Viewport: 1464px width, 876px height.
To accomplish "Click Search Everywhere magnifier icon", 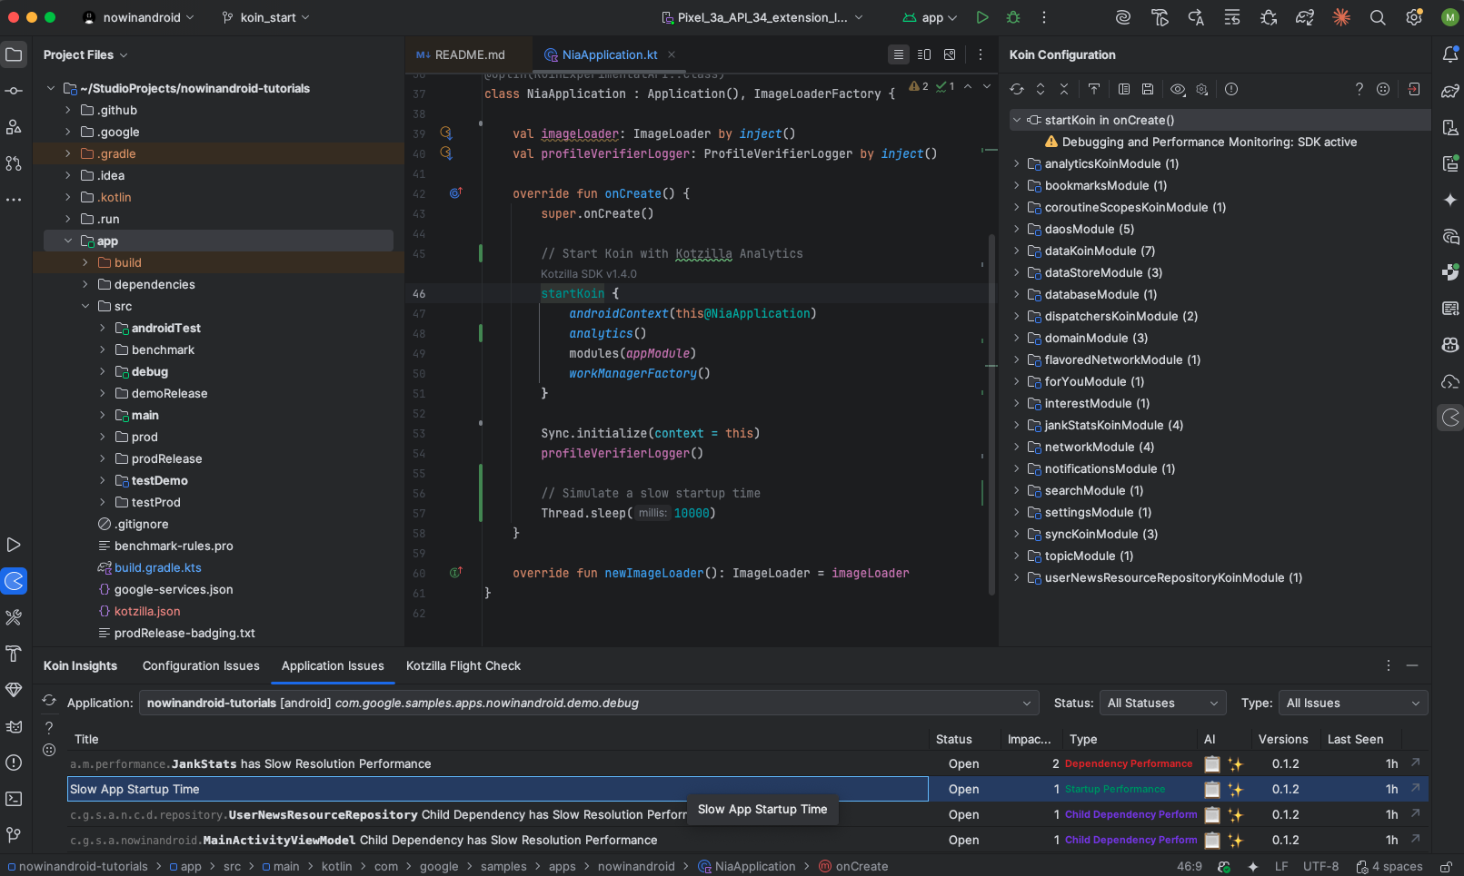I will [x=1378, y=17].
